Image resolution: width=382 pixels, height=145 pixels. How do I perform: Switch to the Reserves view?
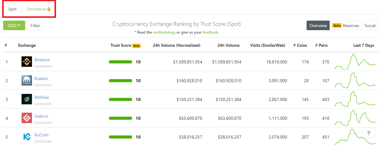[346, 26]
